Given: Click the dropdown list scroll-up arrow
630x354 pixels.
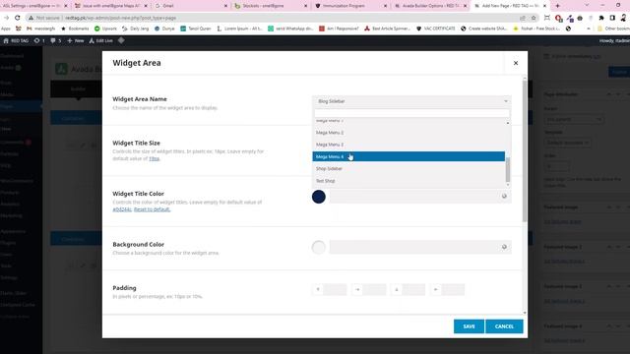Looking at the screenshot, I should click(508, 123).
